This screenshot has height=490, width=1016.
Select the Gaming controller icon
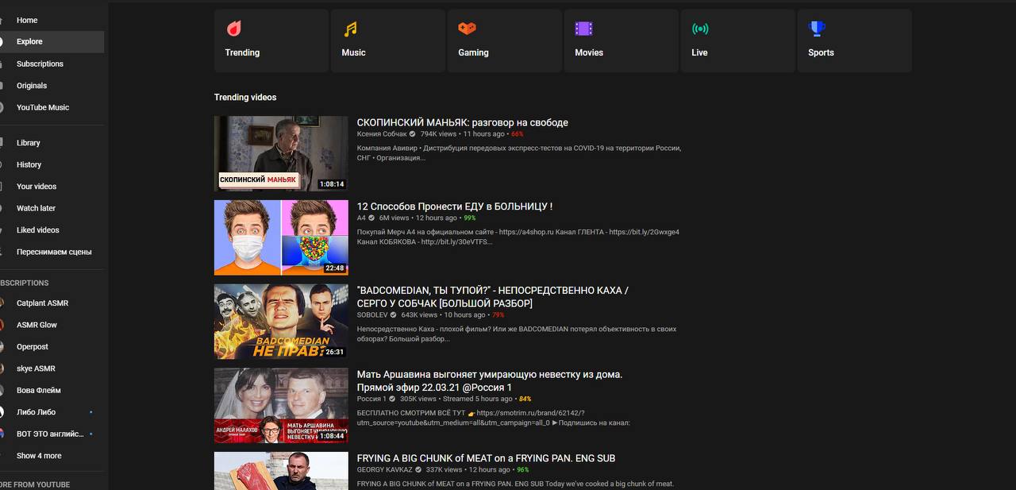click(467, 29)
